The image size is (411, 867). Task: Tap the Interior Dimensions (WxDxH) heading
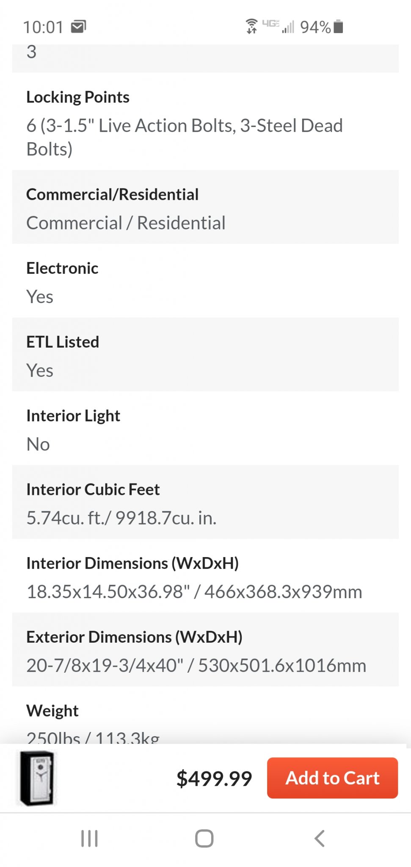tap(132, 563)
